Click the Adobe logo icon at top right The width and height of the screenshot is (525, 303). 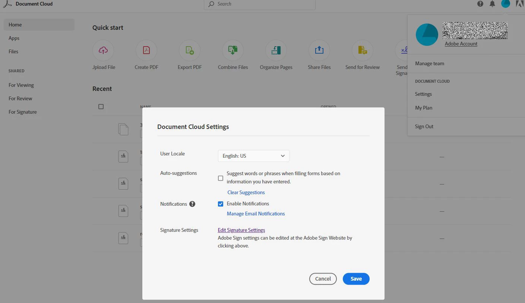(x=520, y=4)
